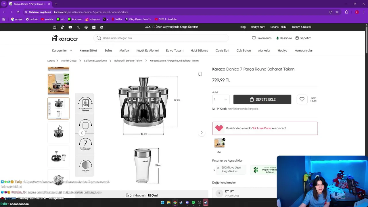368x207 pixels.
Task: Show previous product image arrow
Action: click(82, 133)
